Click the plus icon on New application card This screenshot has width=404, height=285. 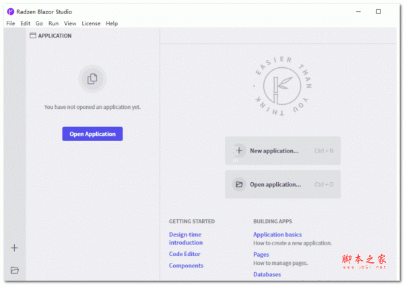point(239,151)
